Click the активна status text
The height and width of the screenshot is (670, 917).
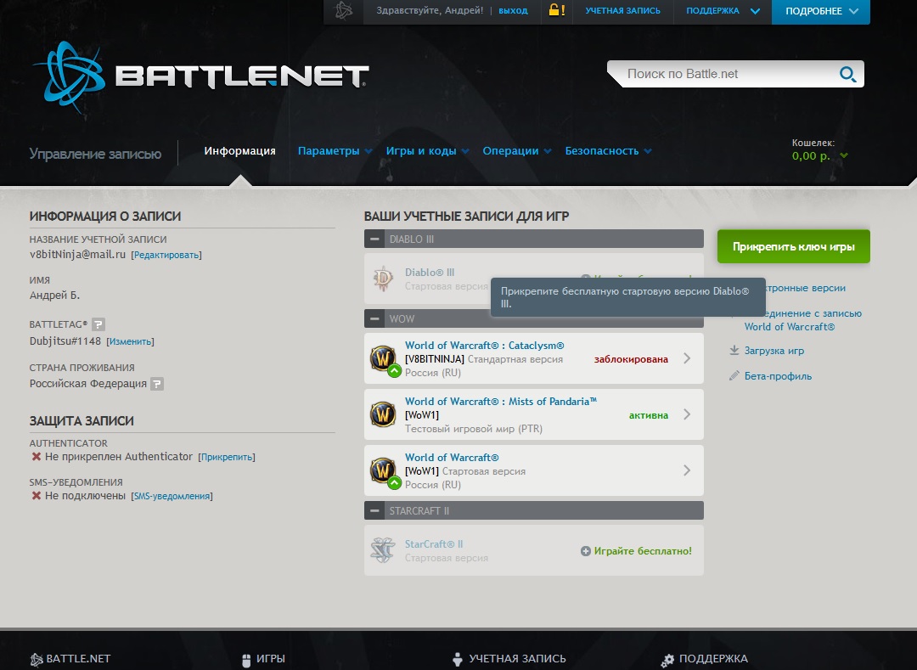tap(649, 416)
